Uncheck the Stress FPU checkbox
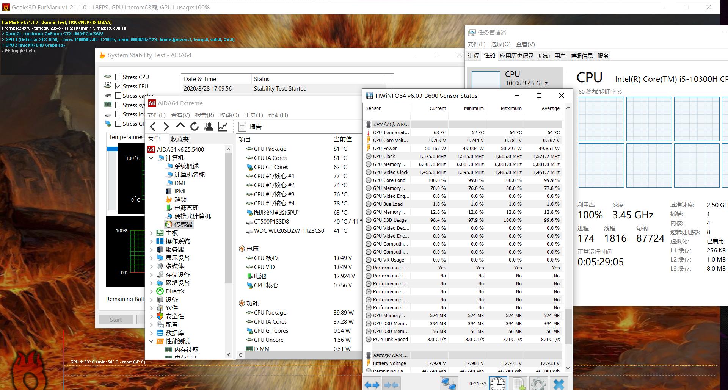The height and width of the screenshot is (390, 728). tap(118, 86)
